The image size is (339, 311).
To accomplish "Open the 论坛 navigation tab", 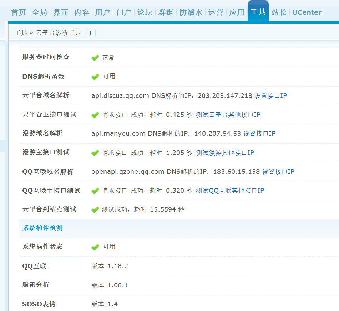I will (145, 12).
